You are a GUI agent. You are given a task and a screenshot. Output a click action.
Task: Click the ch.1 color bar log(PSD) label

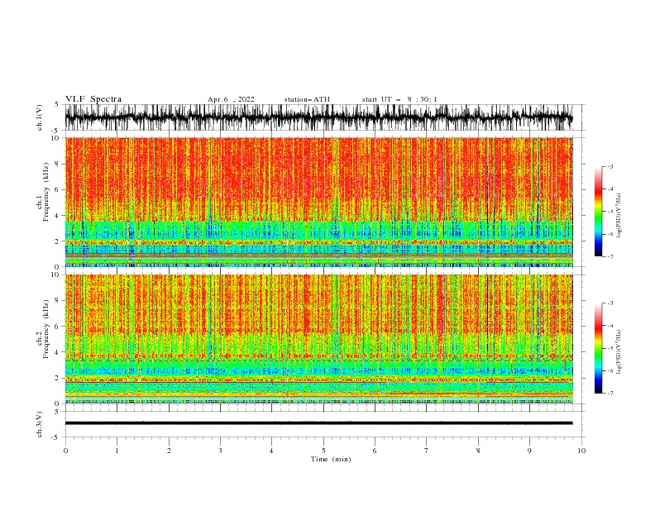click(619, 216)
